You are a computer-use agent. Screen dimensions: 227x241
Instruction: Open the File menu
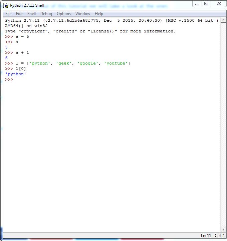(x=8, y=14)
